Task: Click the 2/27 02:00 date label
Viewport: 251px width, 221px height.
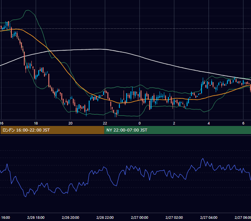Action: [x=174, y=217]
